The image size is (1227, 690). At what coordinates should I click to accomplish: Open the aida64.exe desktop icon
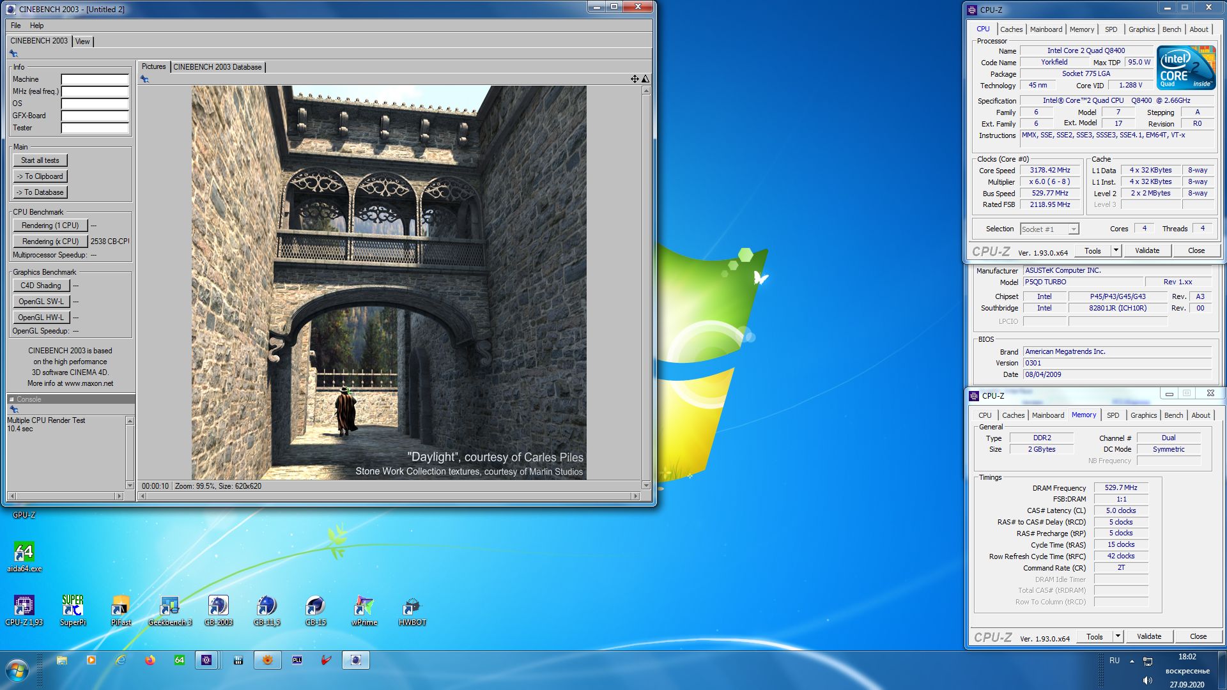coord(24,557)
